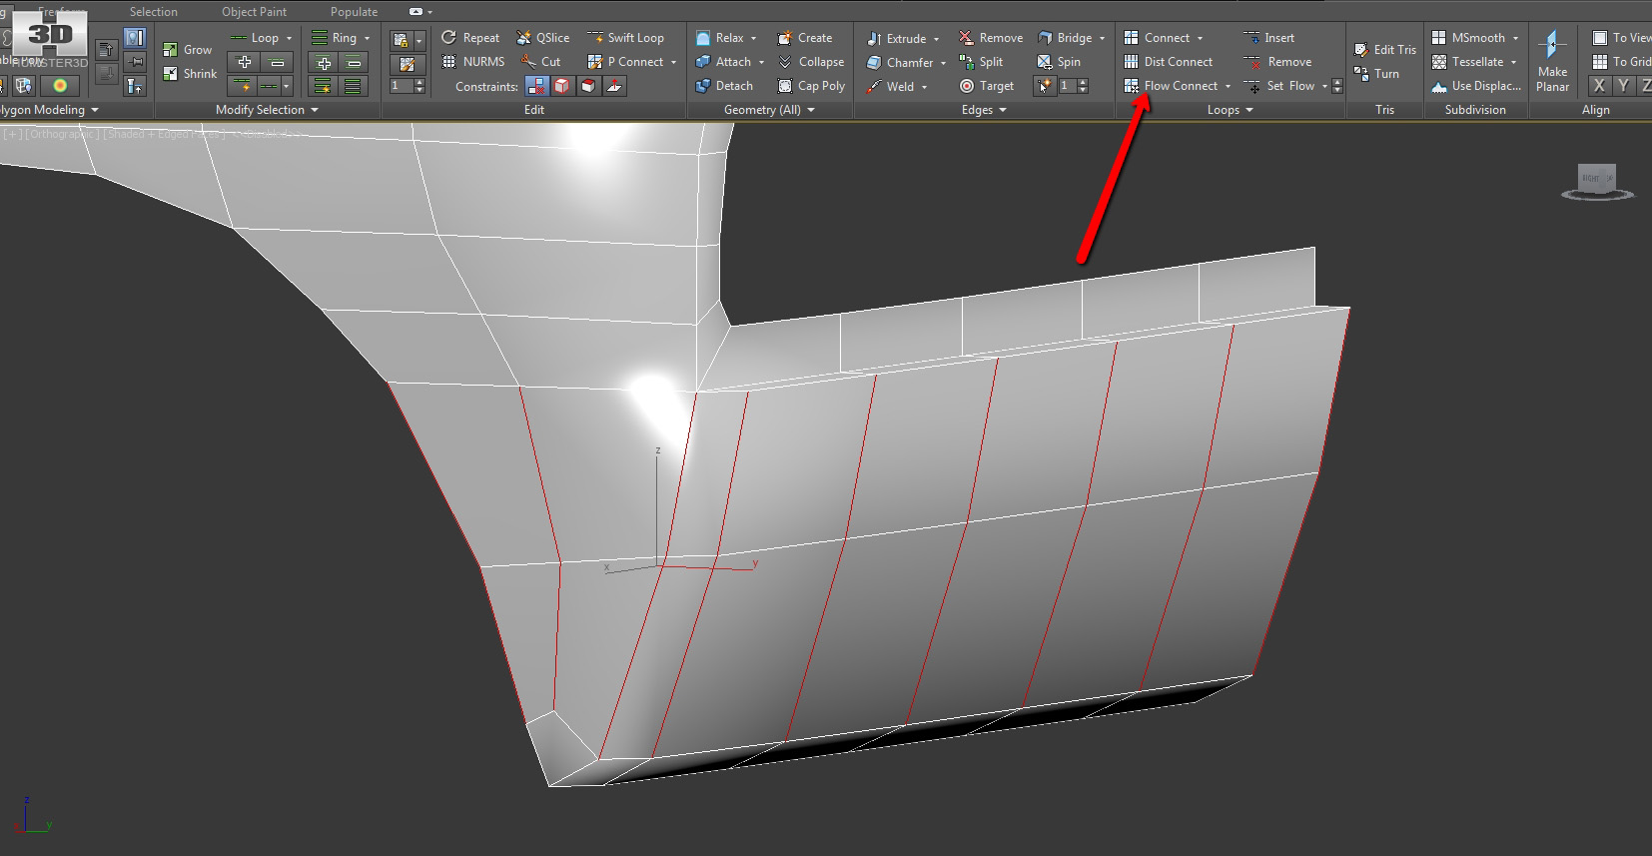1652x856 pixels.
Task: Click the Spin edge tool
Action: [x=1059, y=62]
